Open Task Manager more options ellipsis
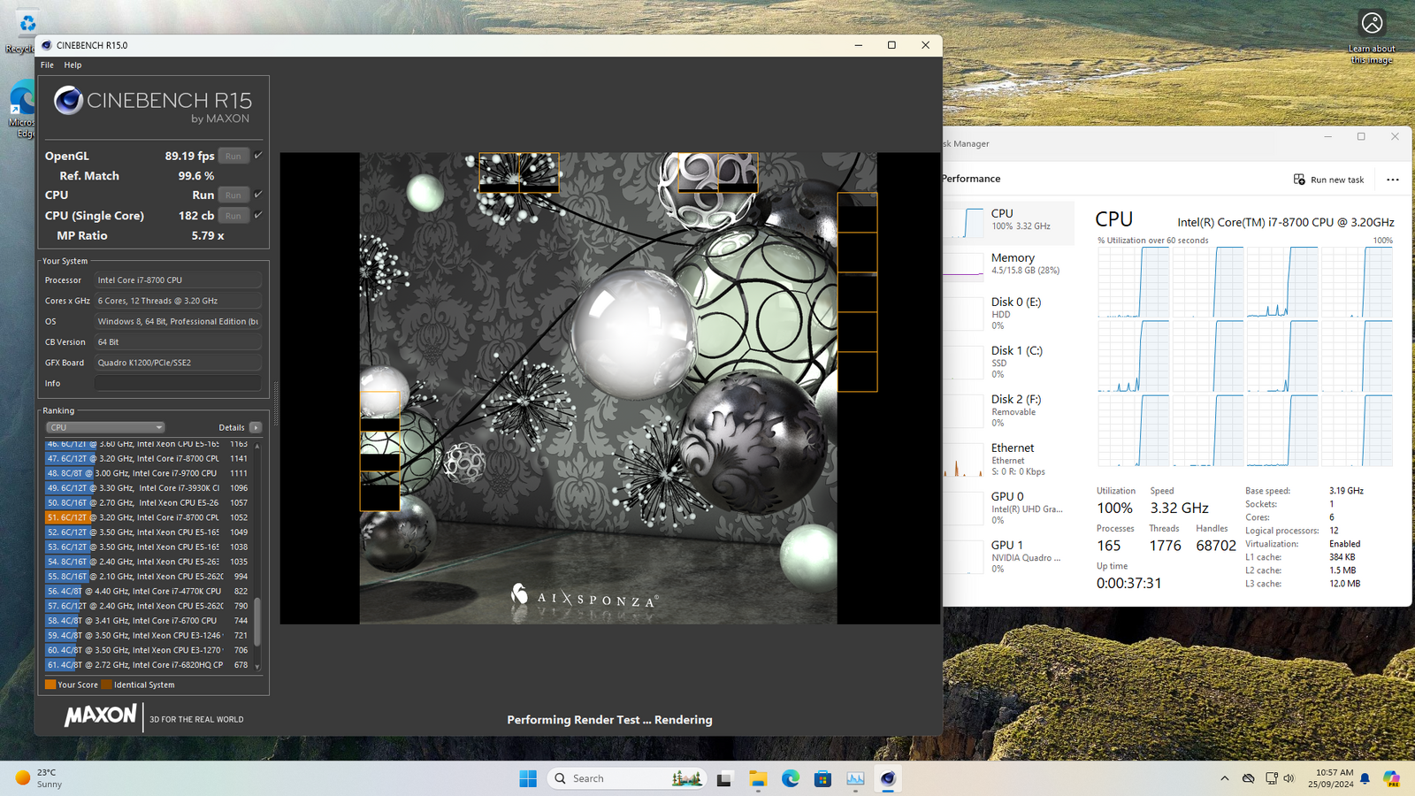 pyautogui.click(x=1393, y=180)
